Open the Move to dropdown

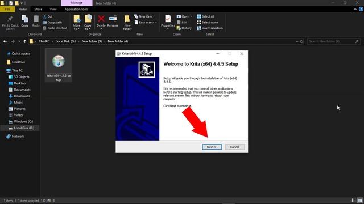[76, 23]
